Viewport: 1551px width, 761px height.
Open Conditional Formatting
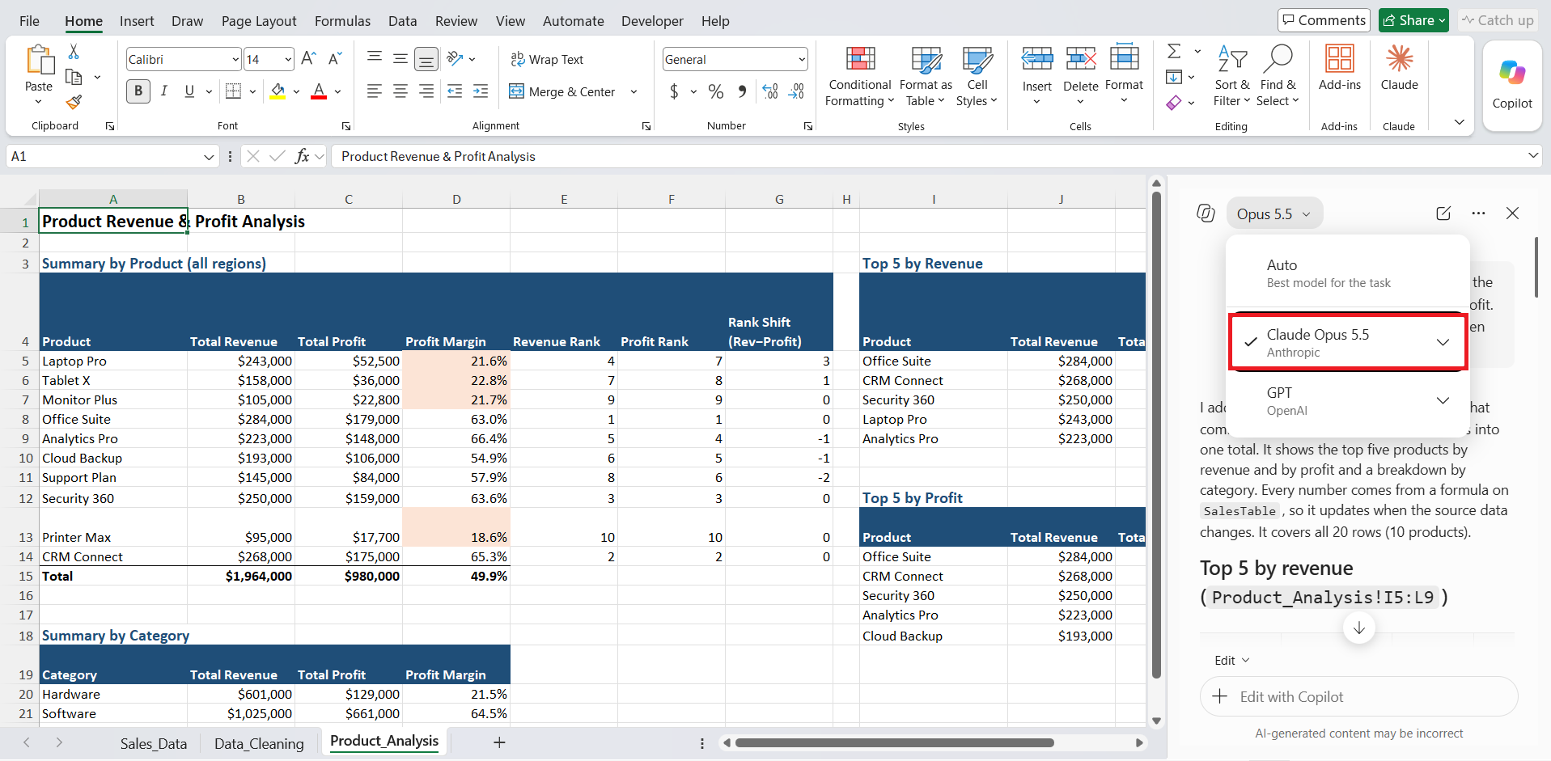pos(859,76)
